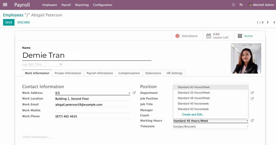The image size is (276, 145).
Task: Open external link for Work Address
Action: click(x=134, y=93)
